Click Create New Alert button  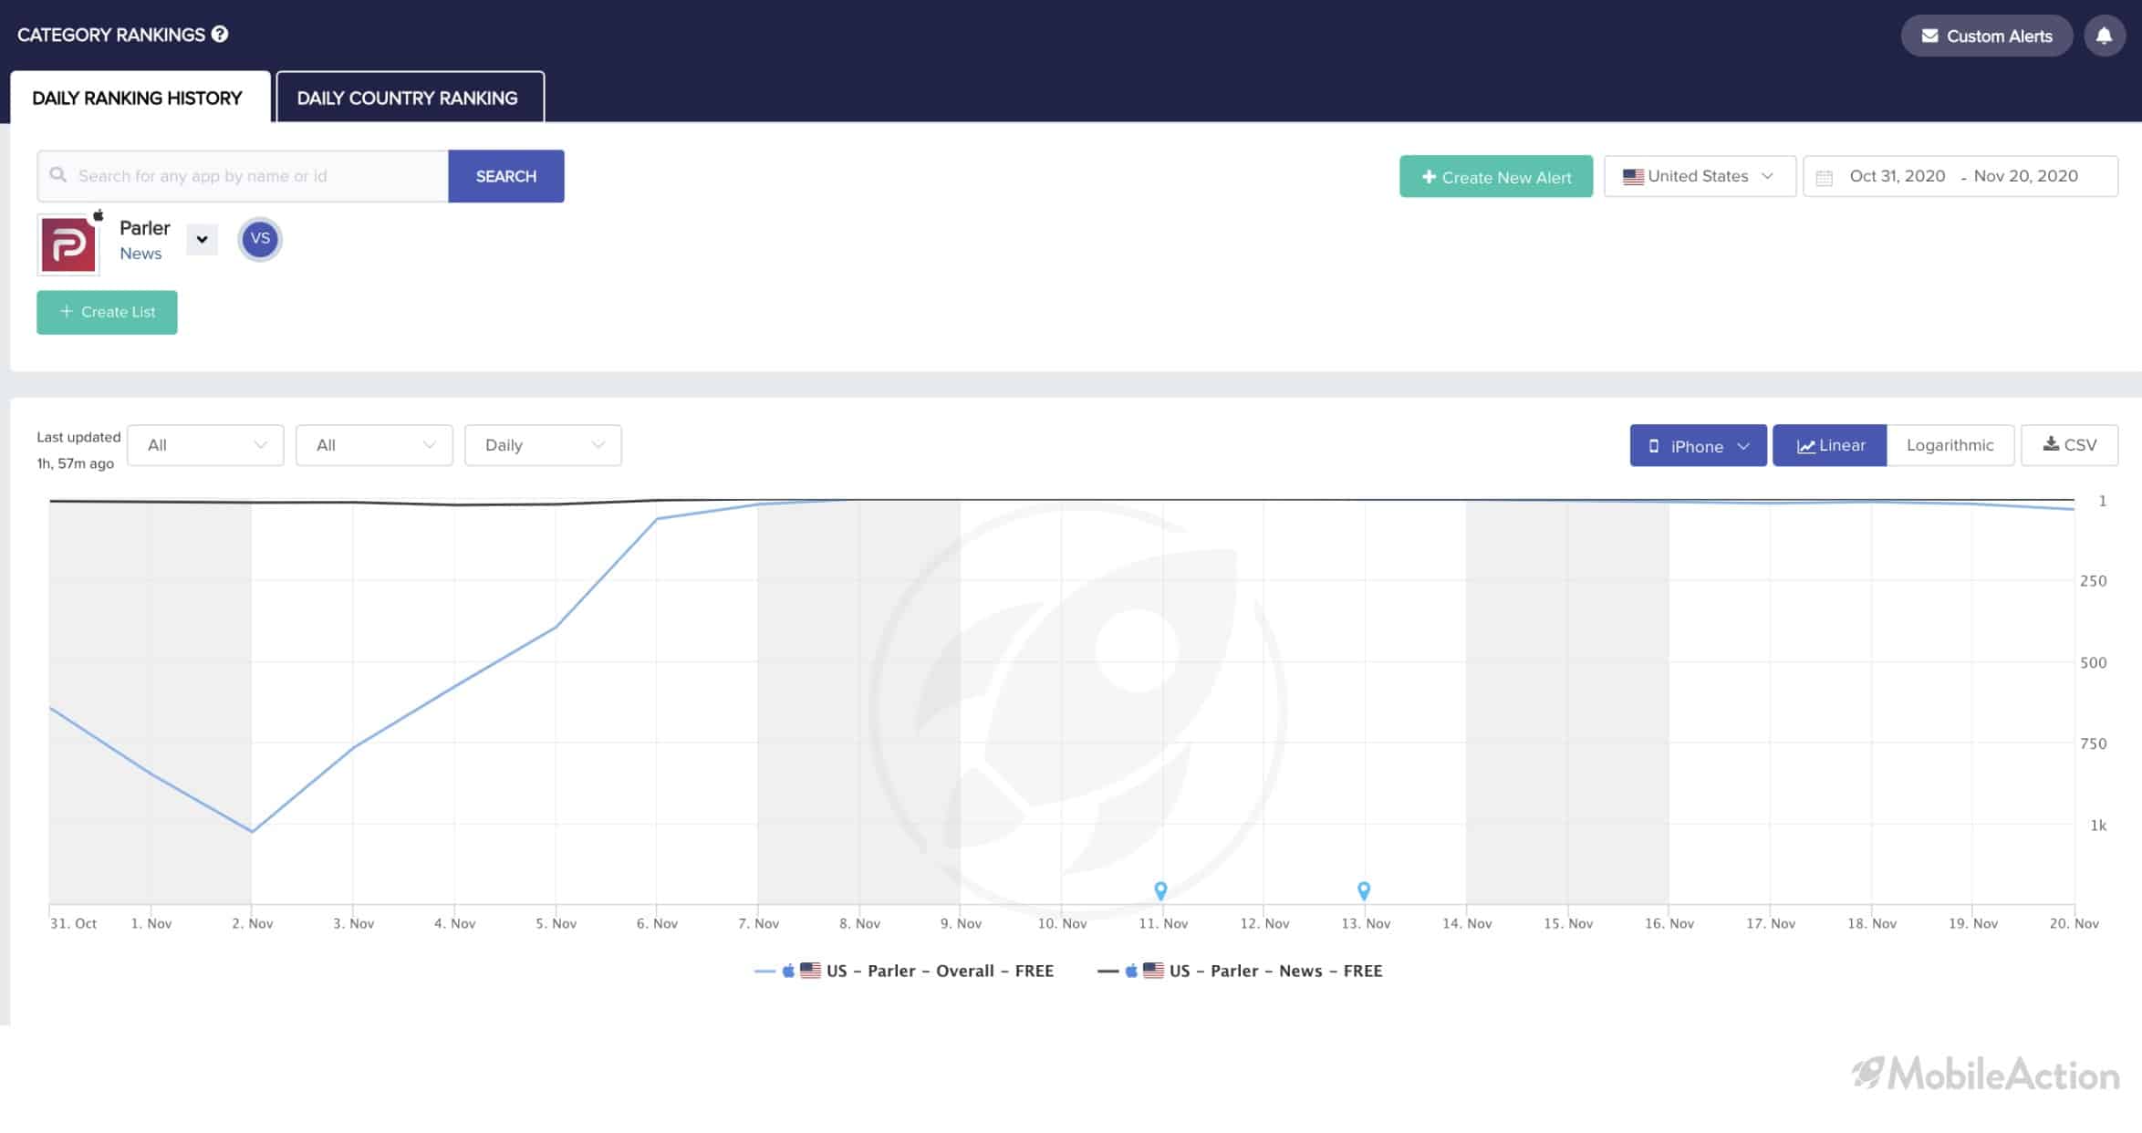[x=1496, y=177]
